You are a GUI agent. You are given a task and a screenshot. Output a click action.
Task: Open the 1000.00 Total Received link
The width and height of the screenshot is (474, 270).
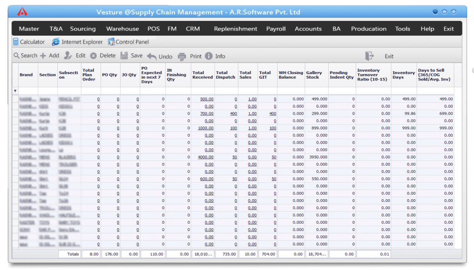coord(206,128)
